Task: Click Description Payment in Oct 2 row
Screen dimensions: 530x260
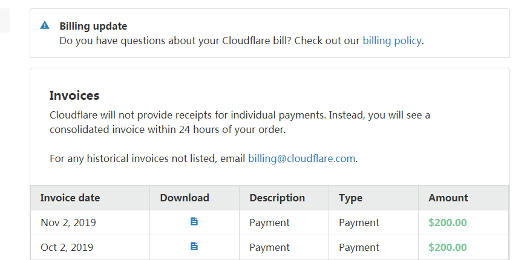Action: [x=269, y=247]
